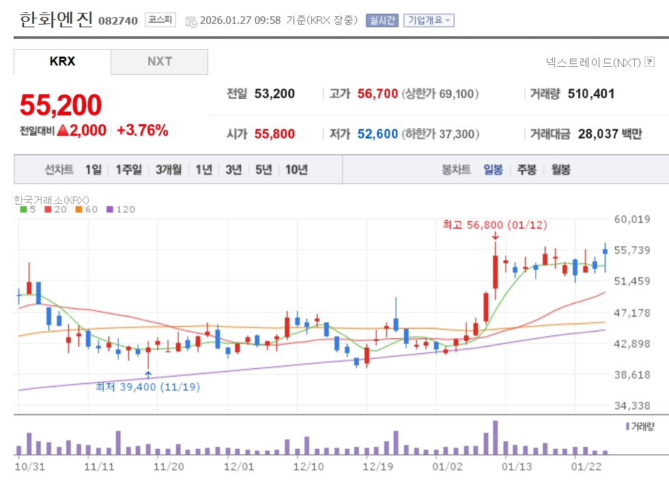Toggle the 실시간 real-time badge
The width and height of the screenshot is (669, 487).
(382, 20)
